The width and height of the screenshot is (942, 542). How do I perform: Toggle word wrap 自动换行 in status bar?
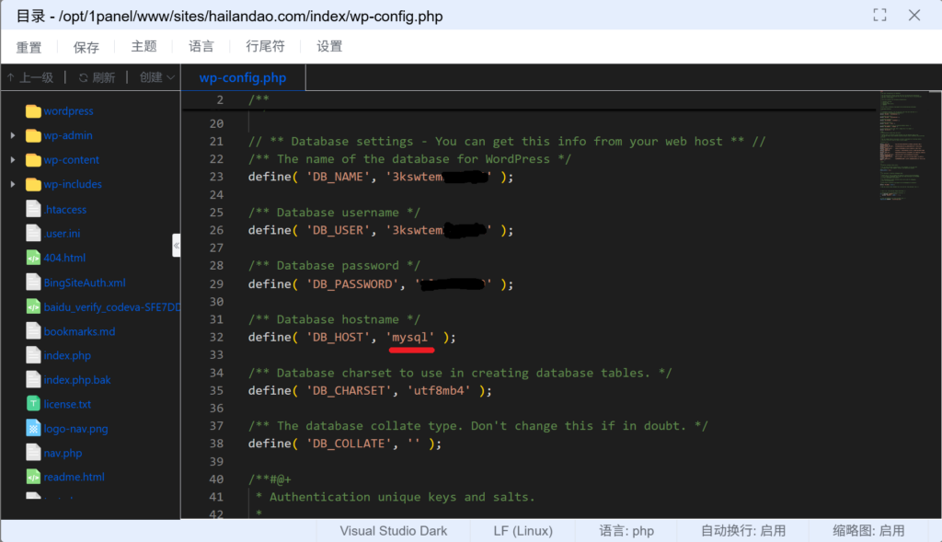click(743, 531)
